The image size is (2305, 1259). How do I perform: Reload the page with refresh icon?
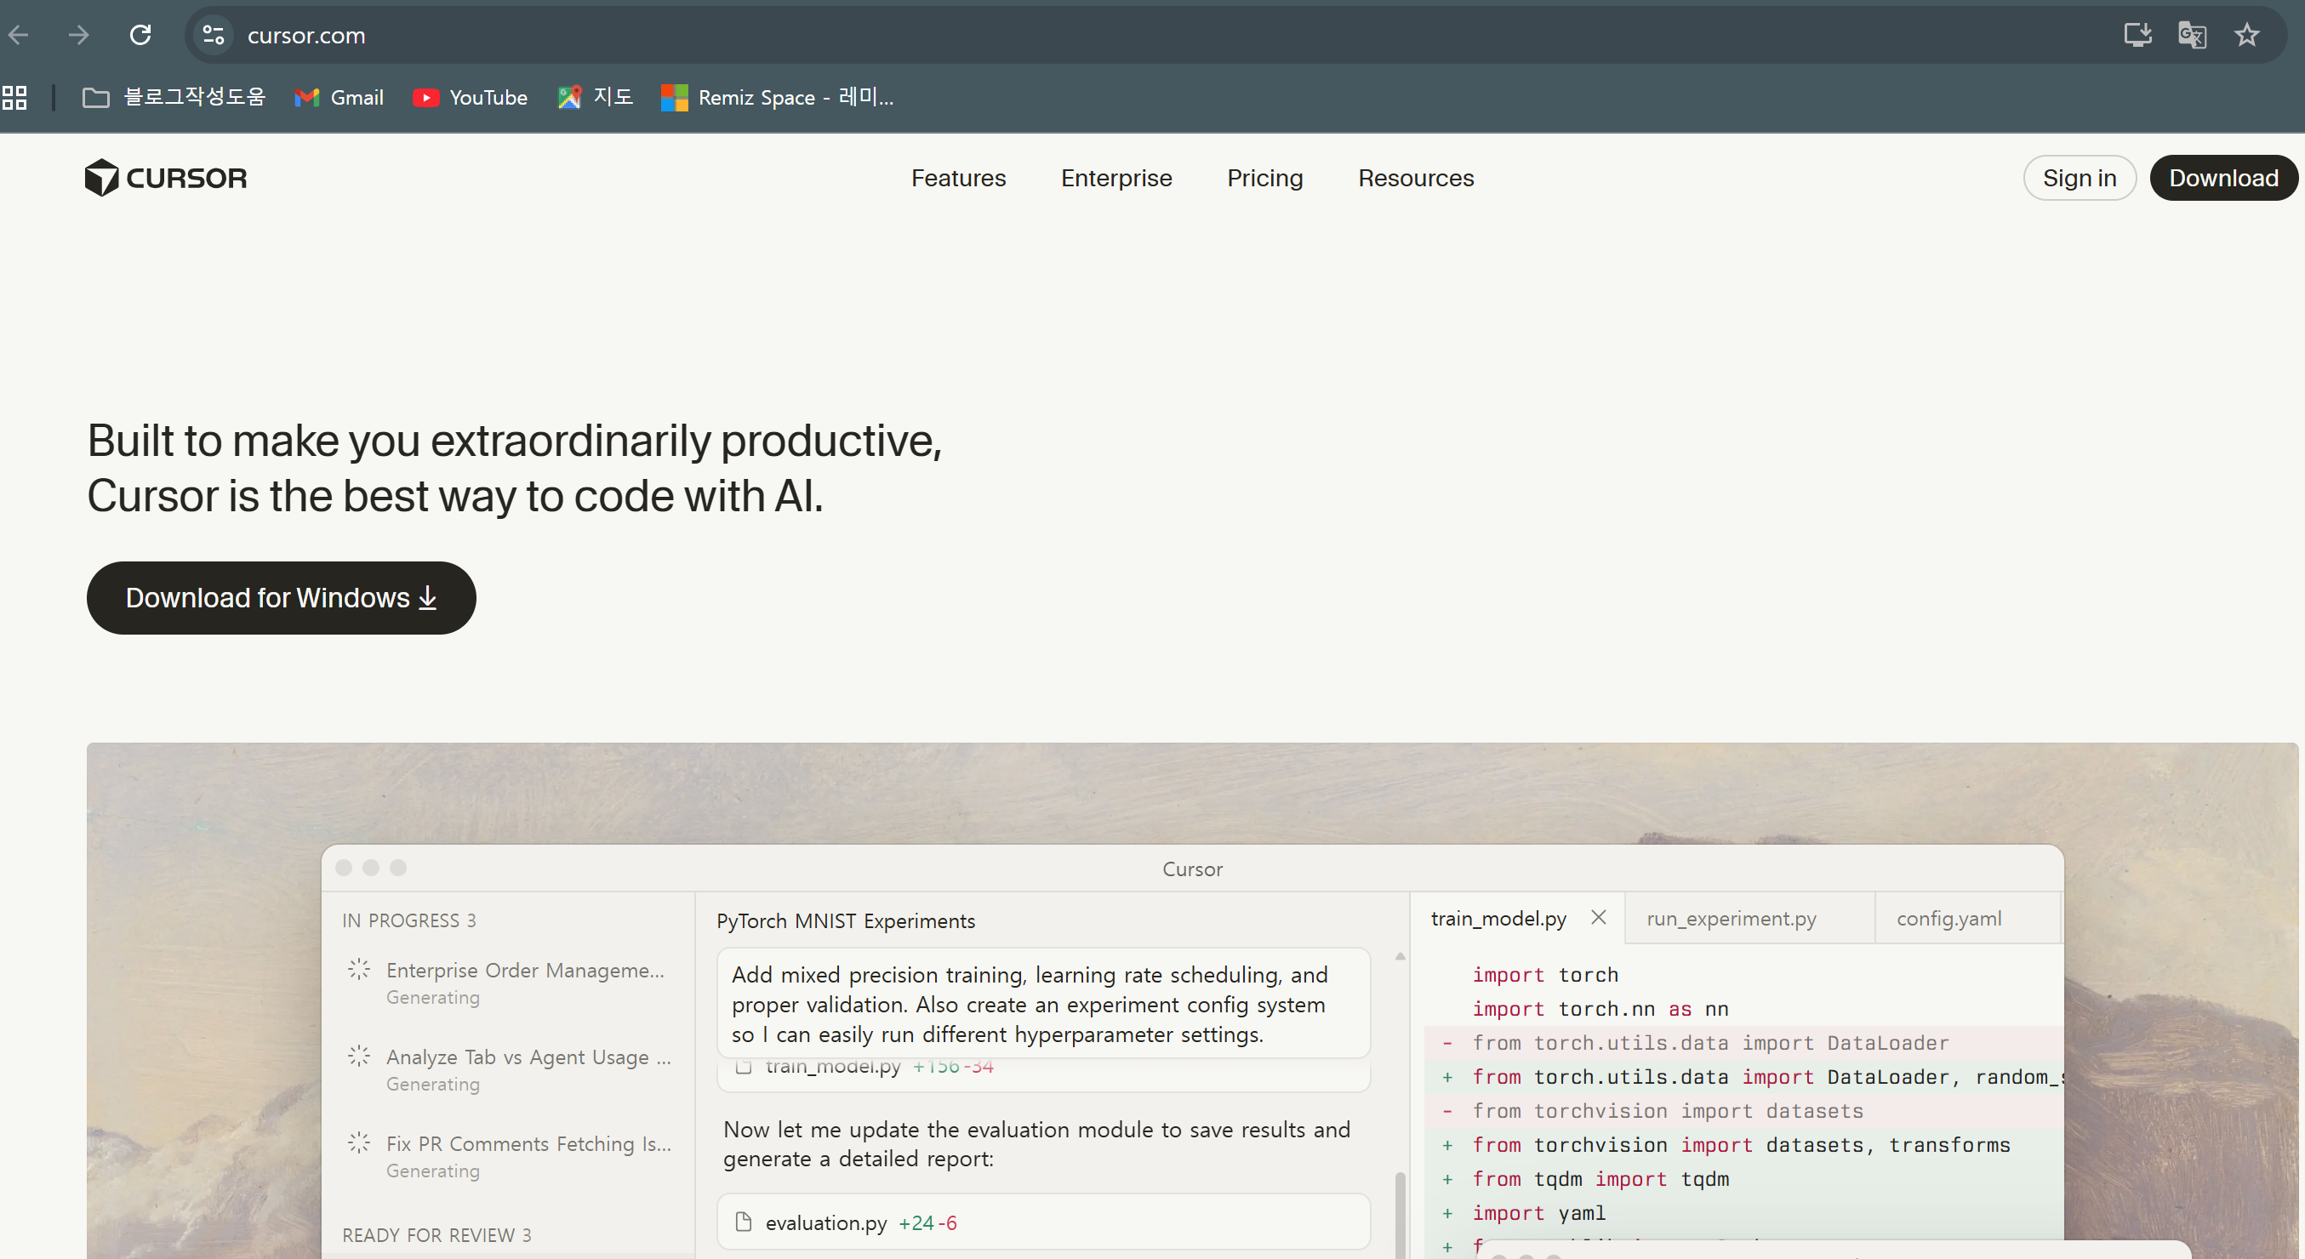pos(140,35)
